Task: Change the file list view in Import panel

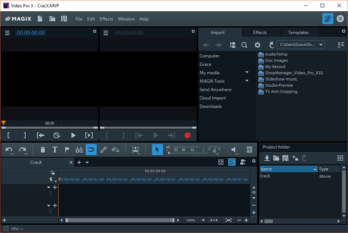Action: coord(341,45)
